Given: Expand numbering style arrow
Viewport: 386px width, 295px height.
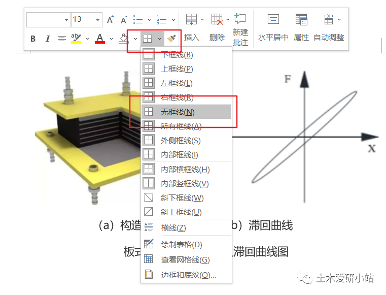Looking at the screenshot, I should pyautogui.click(x=173, y=20).
